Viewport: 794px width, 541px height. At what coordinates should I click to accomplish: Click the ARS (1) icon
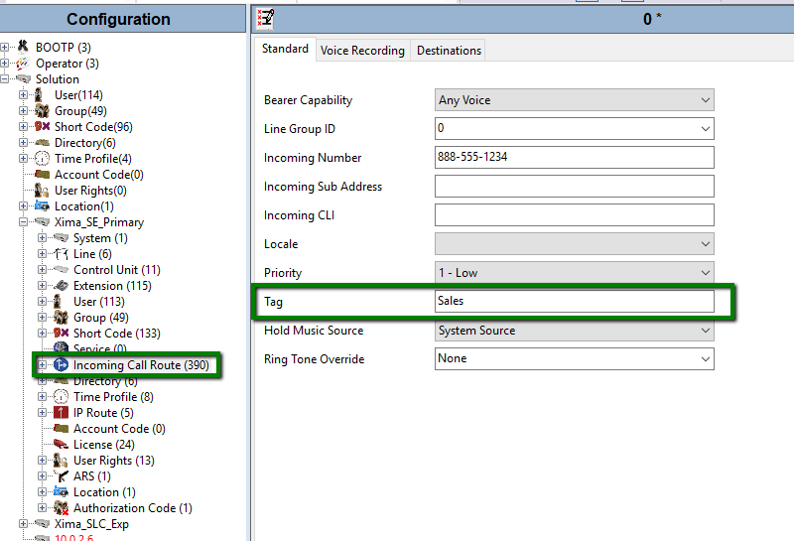(x=61, y=476)
